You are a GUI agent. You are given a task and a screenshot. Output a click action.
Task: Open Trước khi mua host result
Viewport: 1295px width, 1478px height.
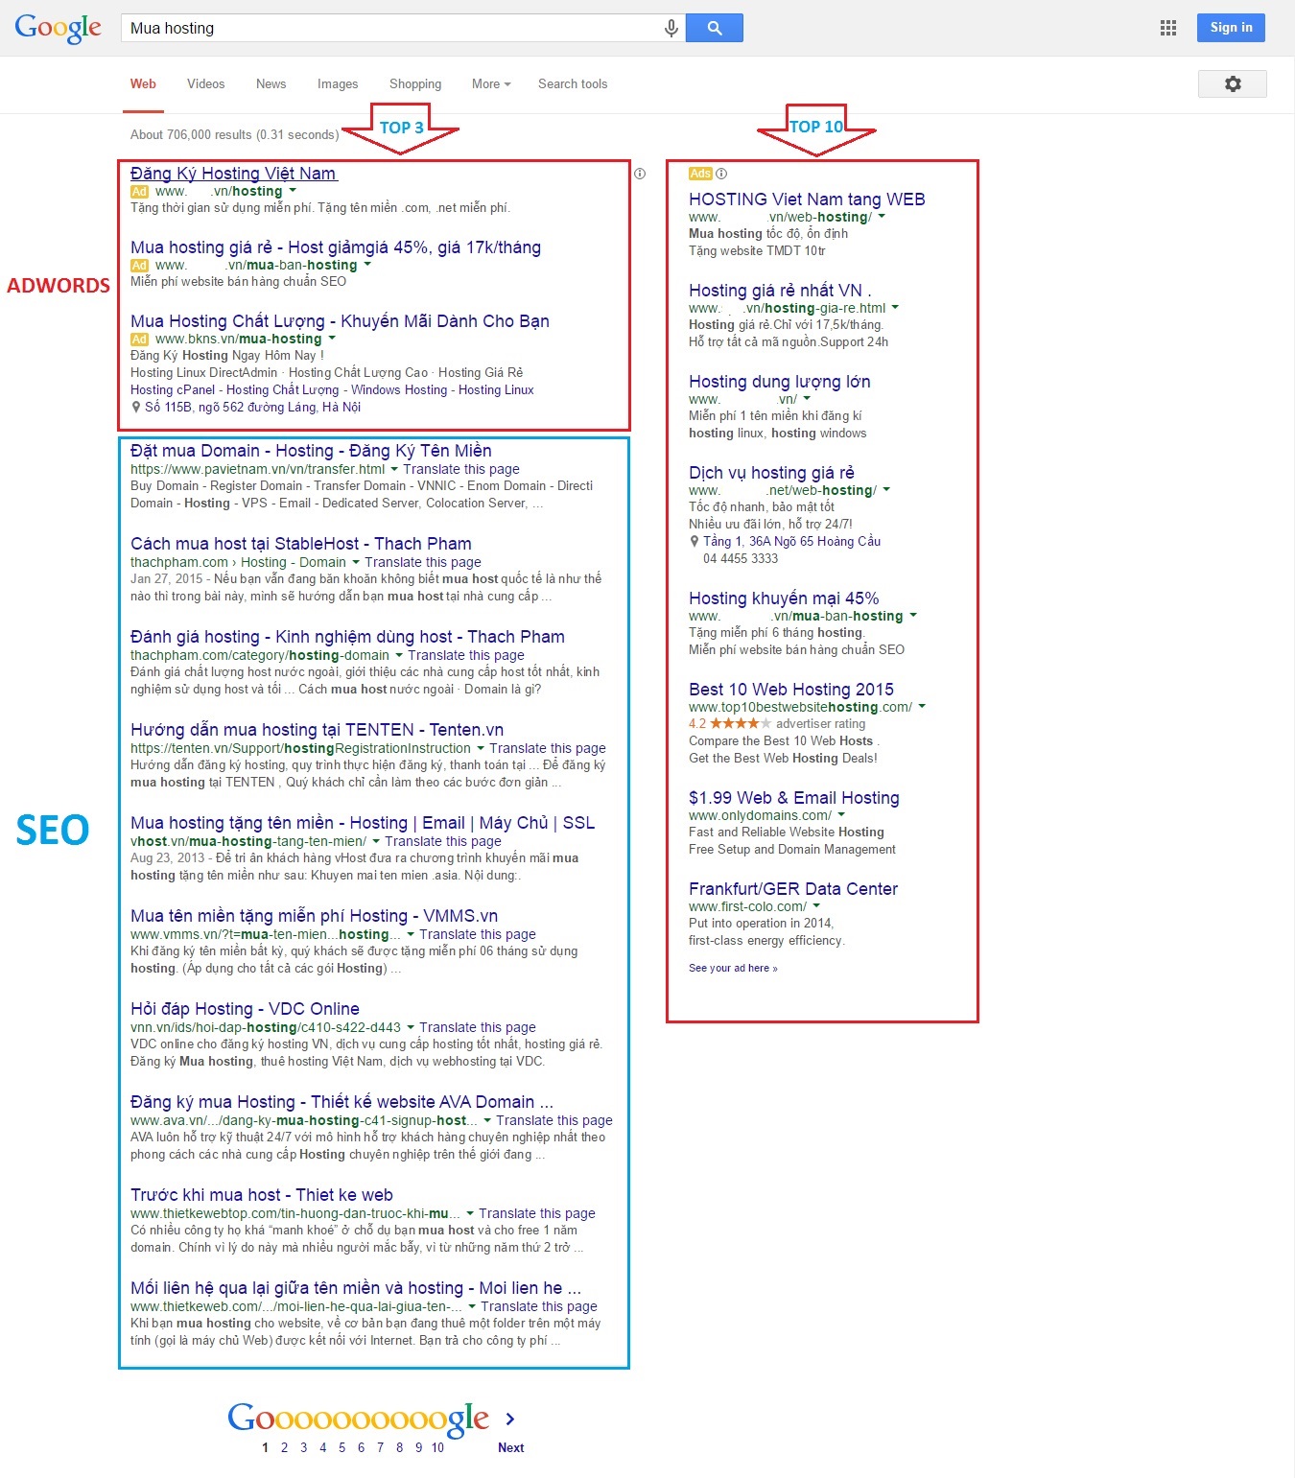262,1195
